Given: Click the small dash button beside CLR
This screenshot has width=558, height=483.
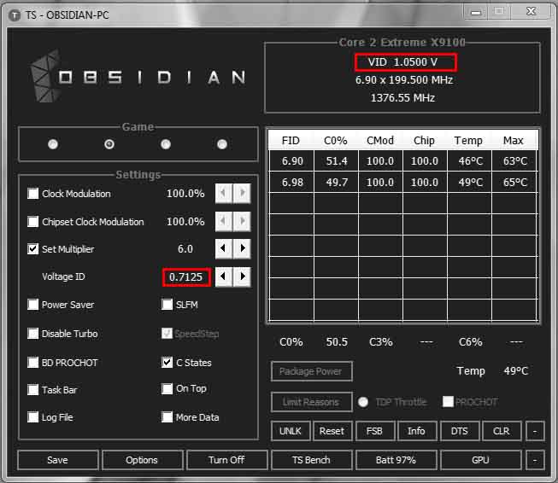Looking at the screenshot, I should [535, 431].
